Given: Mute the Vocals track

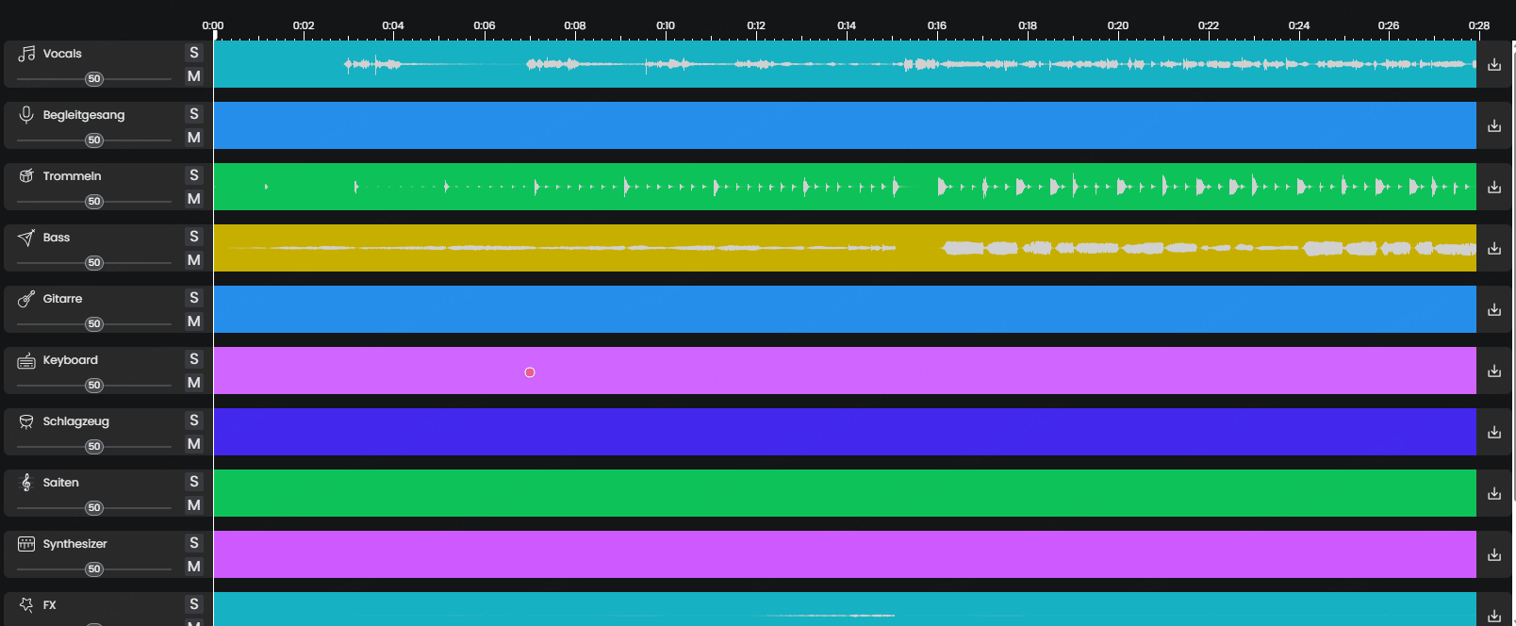Looking at the screenshot, I should tap(194, 76).
